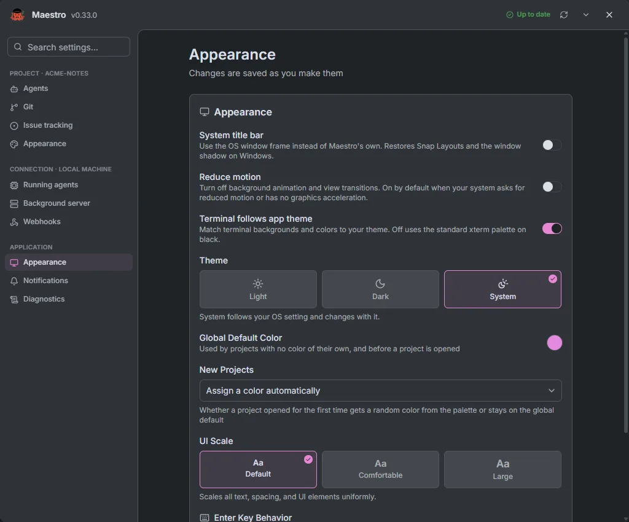Open the Agents settings page
The height and width of the screenshot is (522, 629).
coord(69,88)
